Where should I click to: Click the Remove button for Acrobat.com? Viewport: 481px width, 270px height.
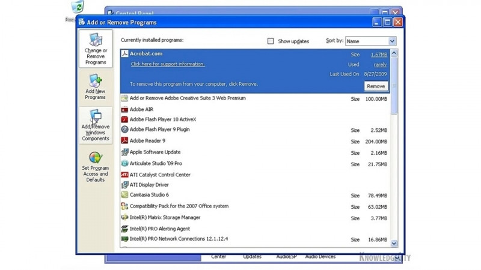376,86
